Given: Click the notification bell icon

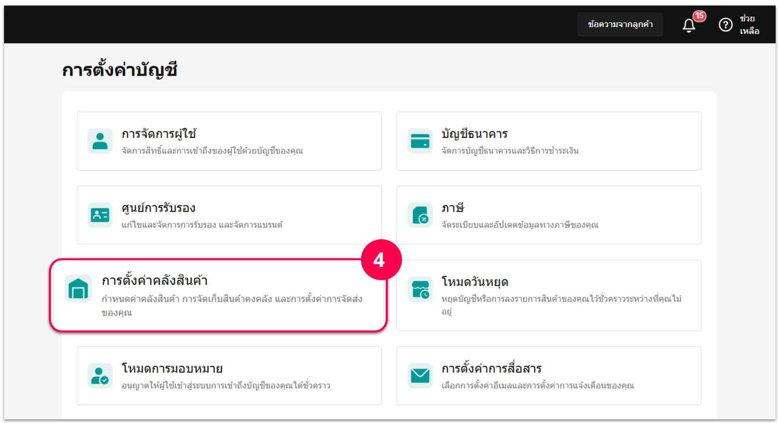Looking at the screenshot, I should tap(689, 25).
